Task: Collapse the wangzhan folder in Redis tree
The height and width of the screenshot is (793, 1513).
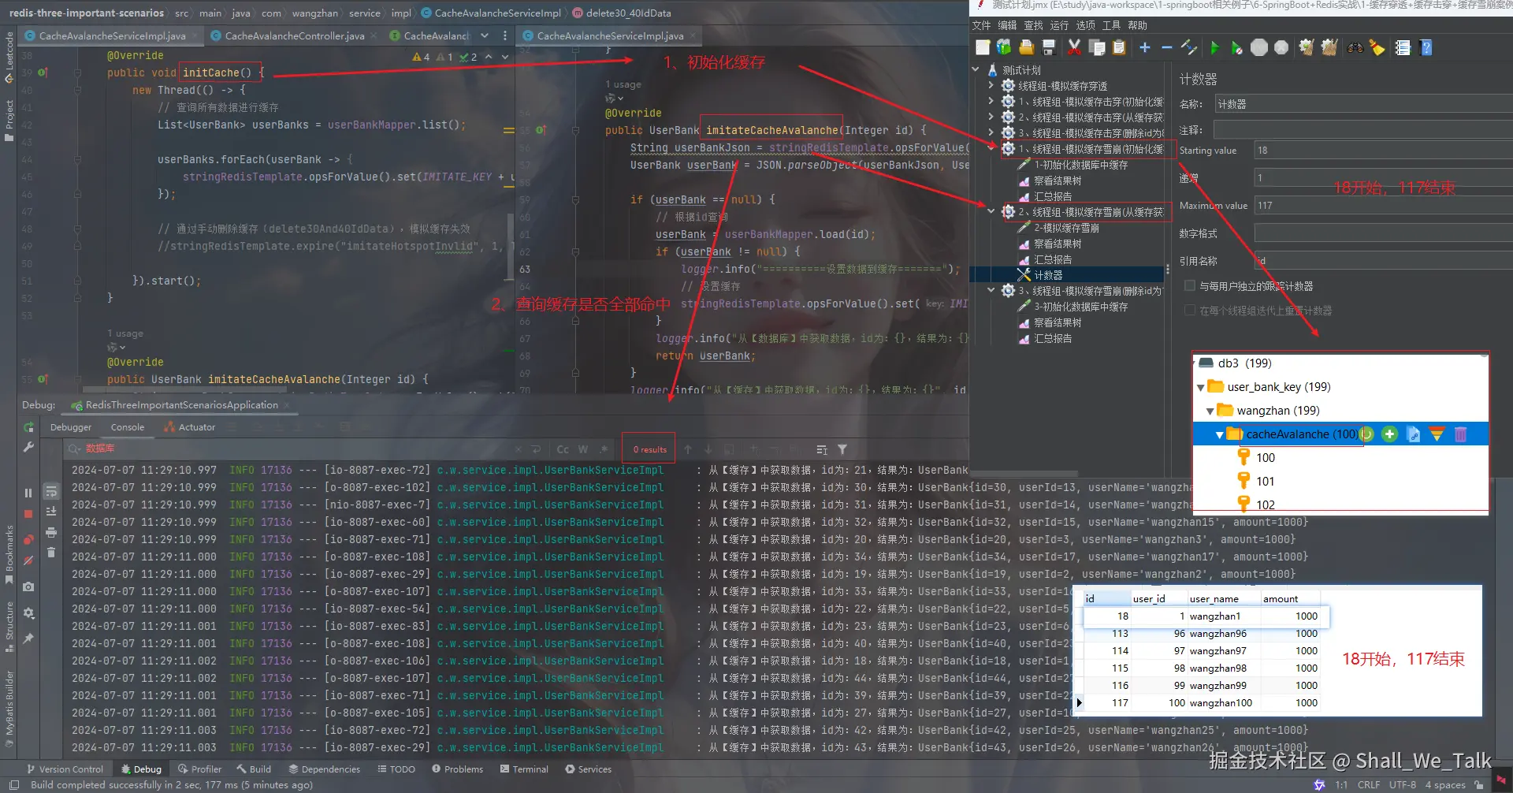Action: pyautogui.click(x=1210, y=411)
